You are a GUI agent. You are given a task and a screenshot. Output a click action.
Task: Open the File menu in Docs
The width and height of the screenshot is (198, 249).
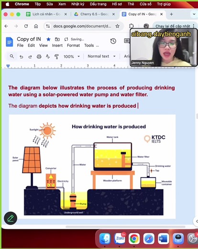click(x=20, y=45)
